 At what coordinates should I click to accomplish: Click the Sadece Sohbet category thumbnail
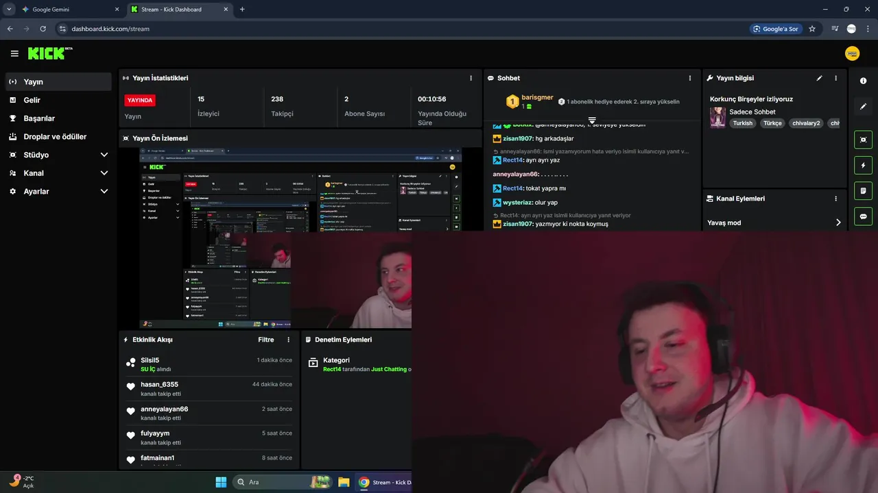tap(717, 117)
